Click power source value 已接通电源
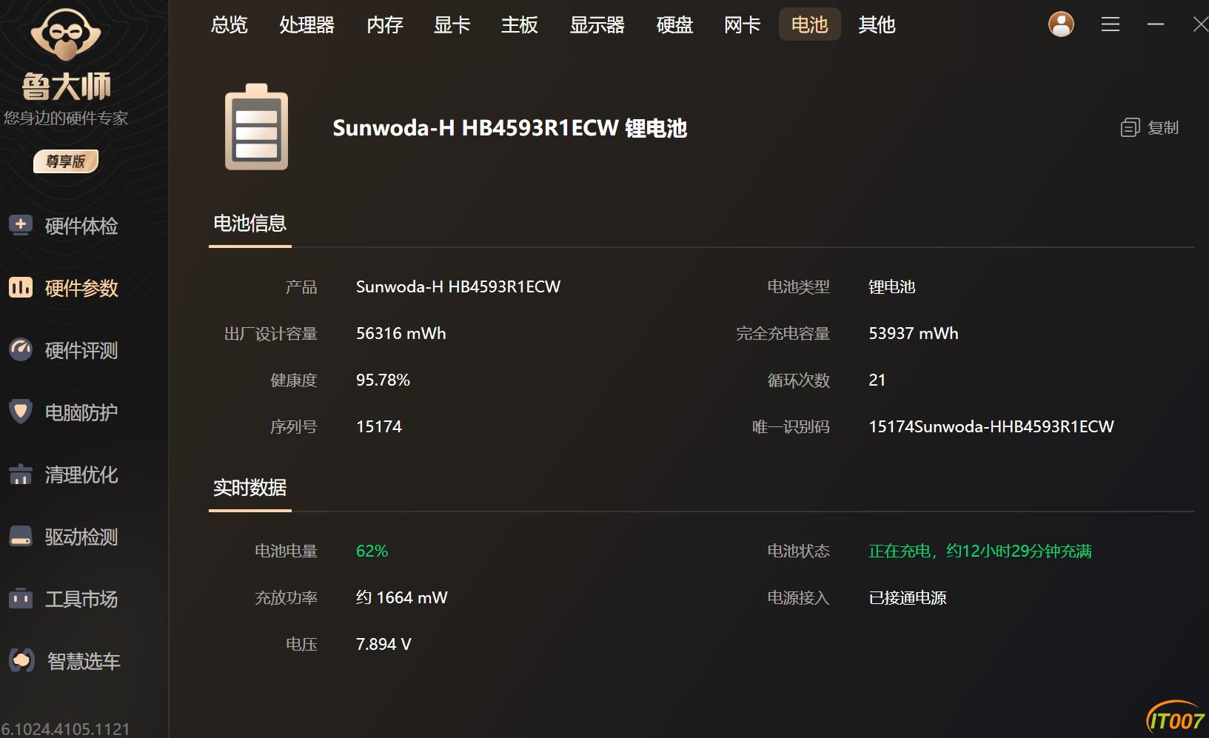Image resolution: width=1209 pixels, height=738 pixels. [908, 598]
